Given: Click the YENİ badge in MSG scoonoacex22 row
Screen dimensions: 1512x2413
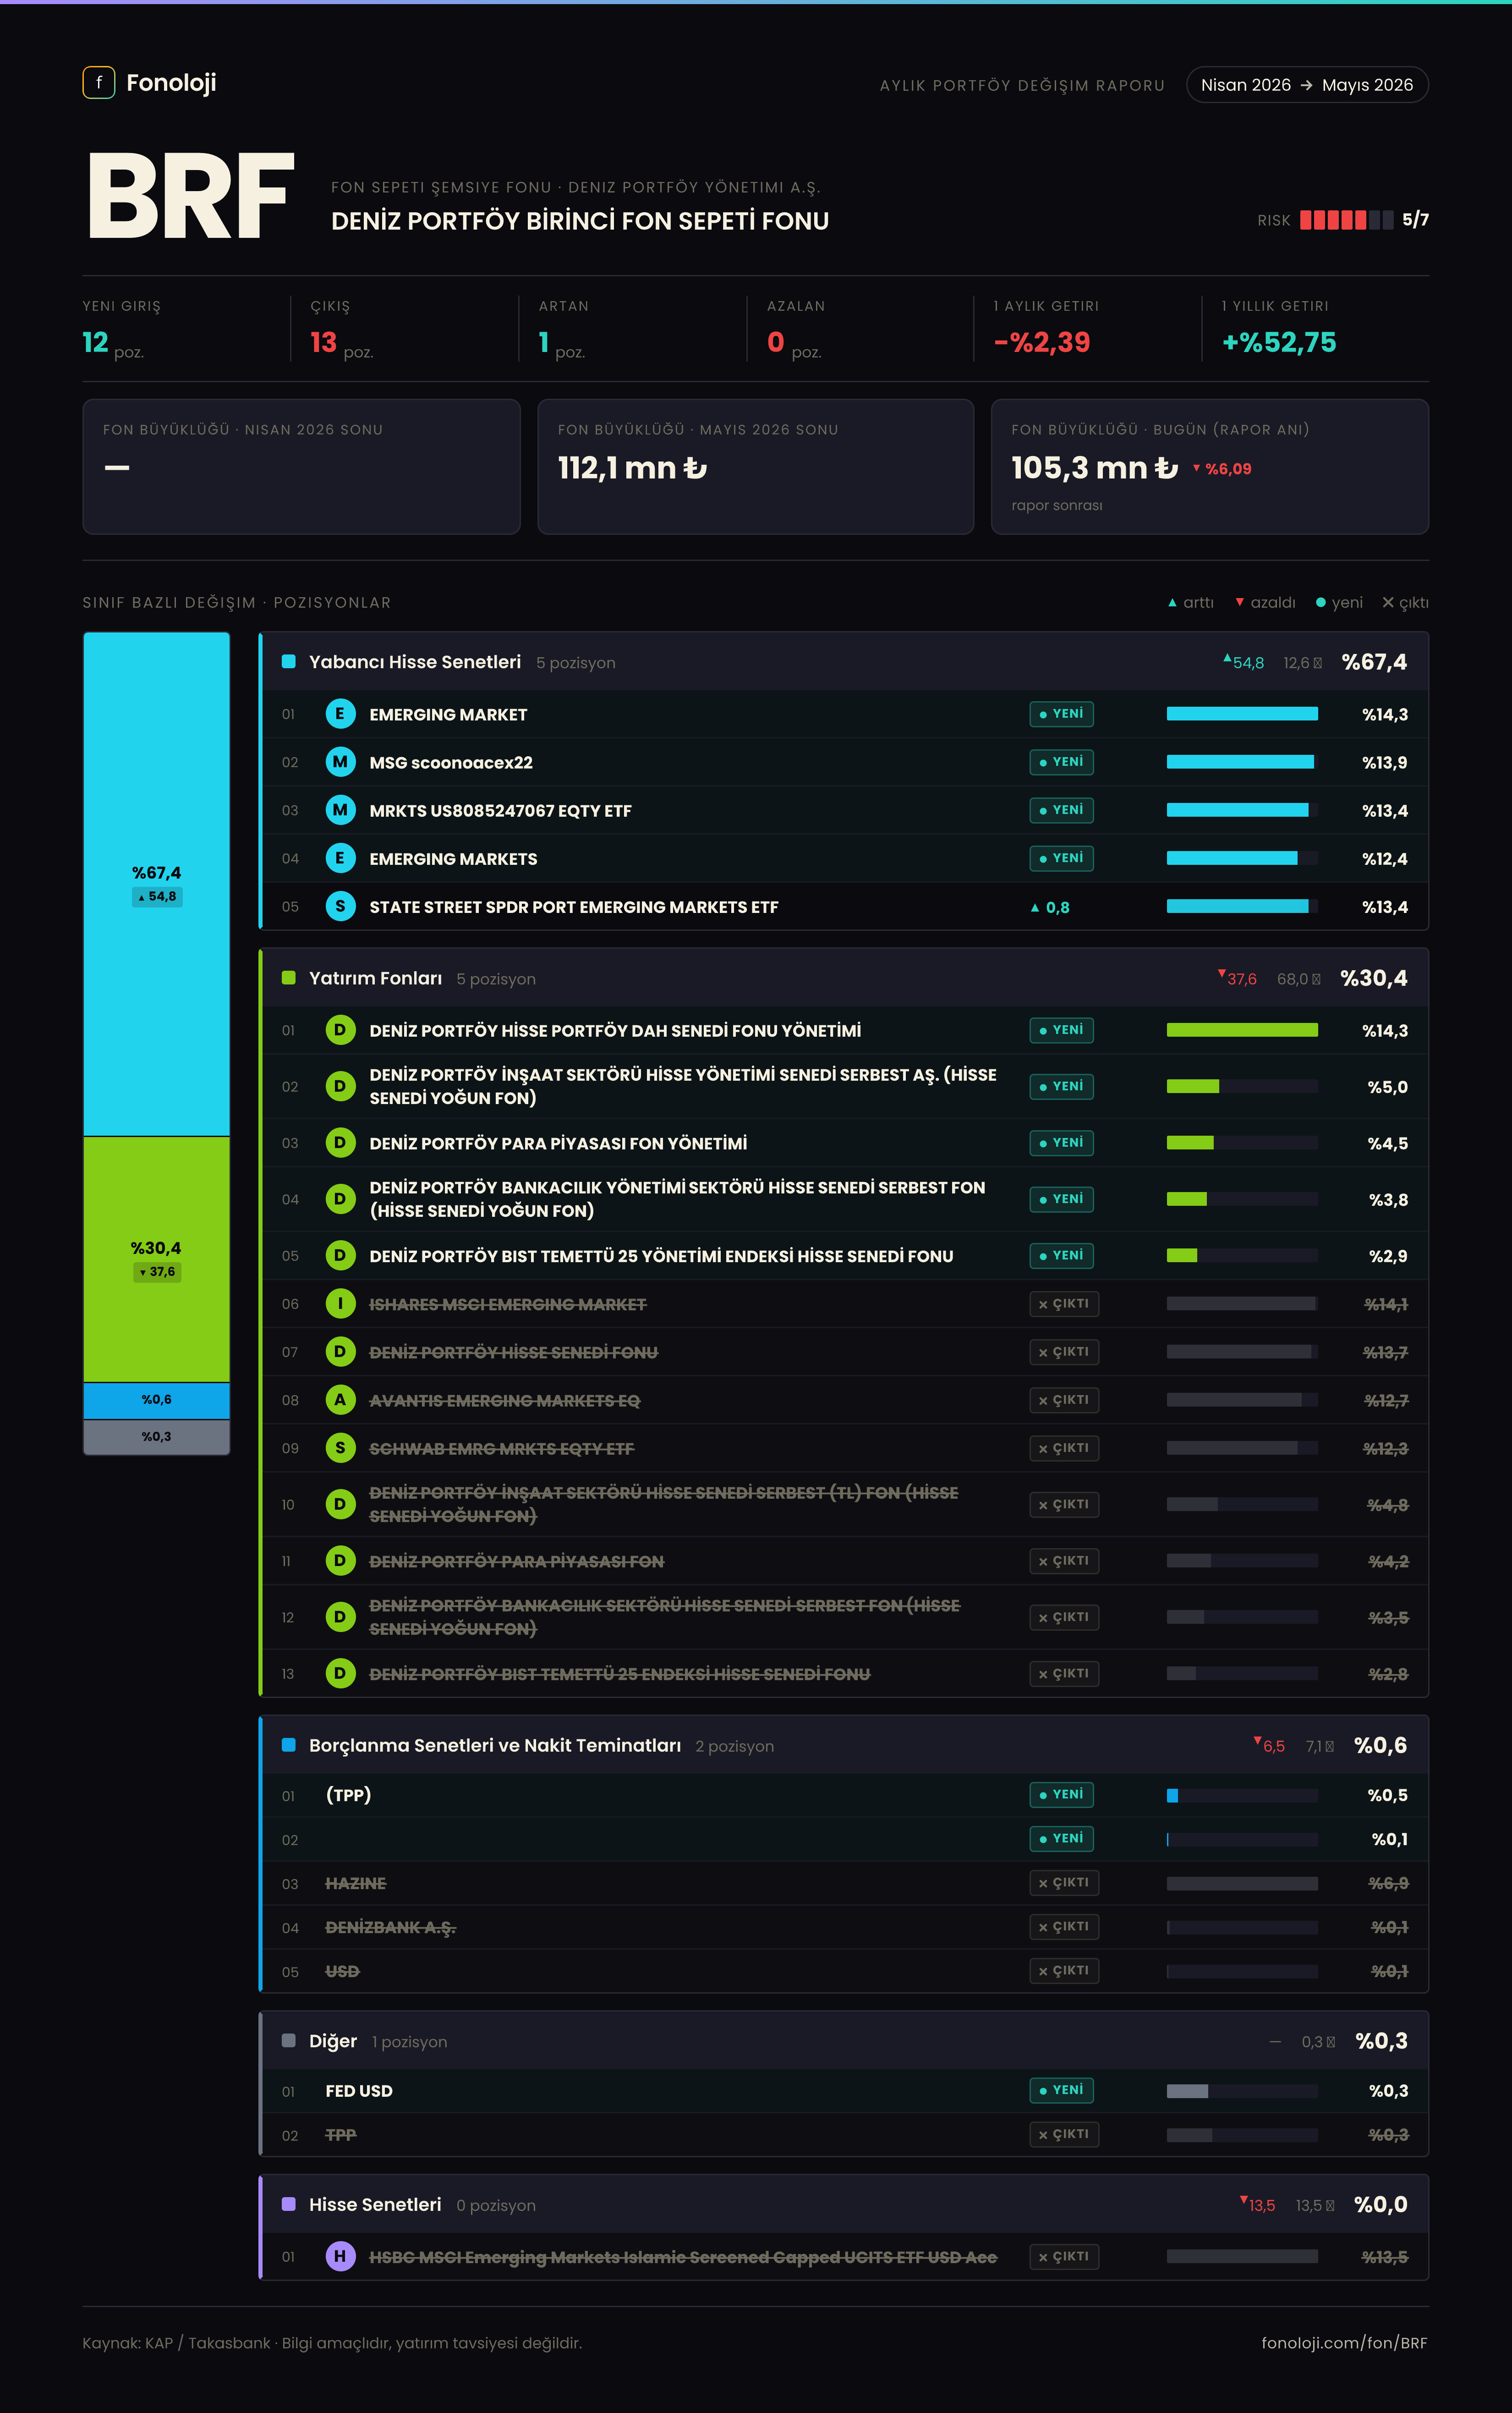Looking at the screenshot, I should point(1061,762).
